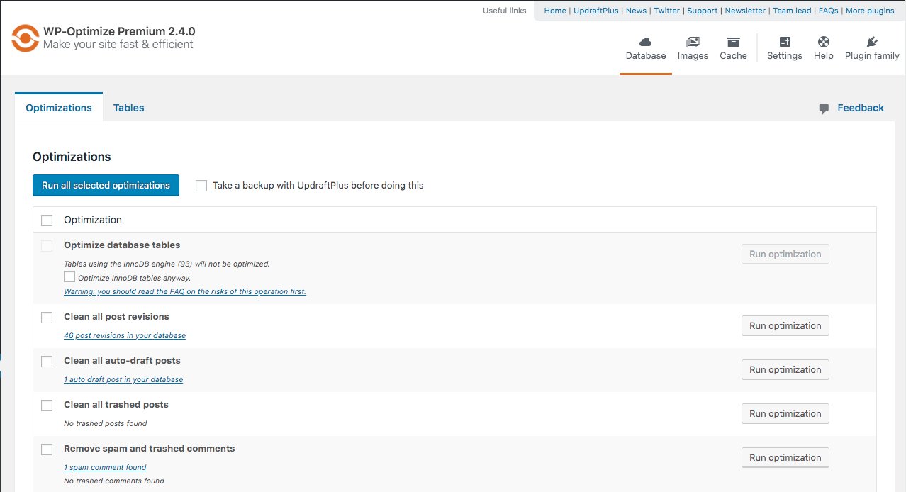Open the Cache archive icon
Image resolution: width=906 pixels, height=492 pixels.
[x=733, y=42]
